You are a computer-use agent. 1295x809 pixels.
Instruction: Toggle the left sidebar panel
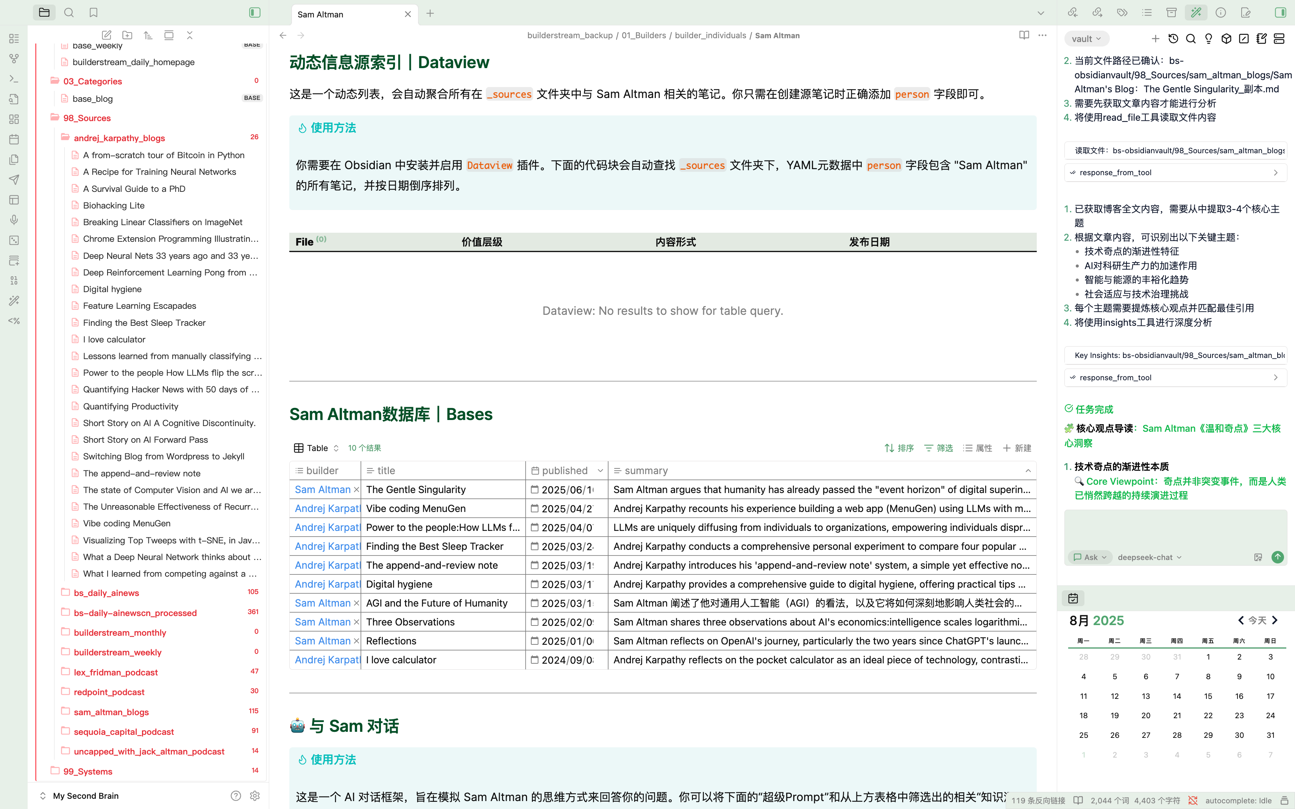[255, 12]
